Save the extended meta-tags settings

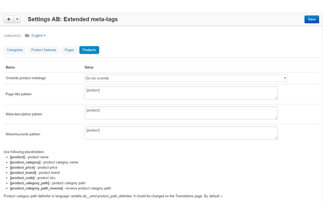(x=312, y=19)
